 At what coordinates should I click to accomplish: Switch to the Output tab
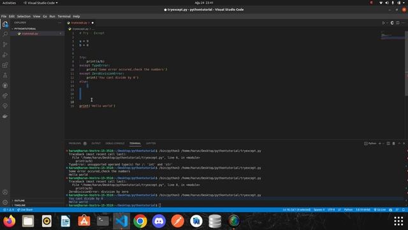(x=96, y=143)
